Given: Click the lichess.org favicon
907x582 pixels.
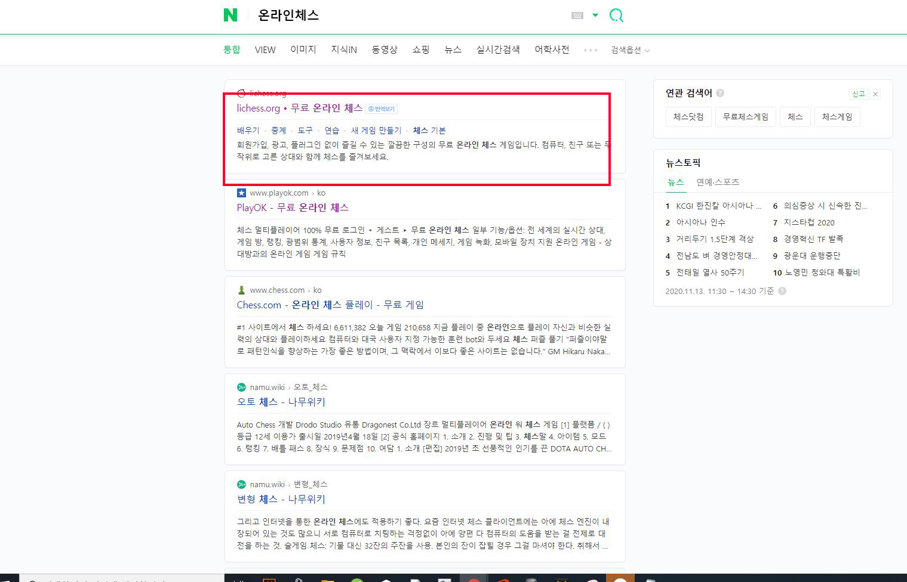Looking at the screenshot, I should [x=241, y=93].
